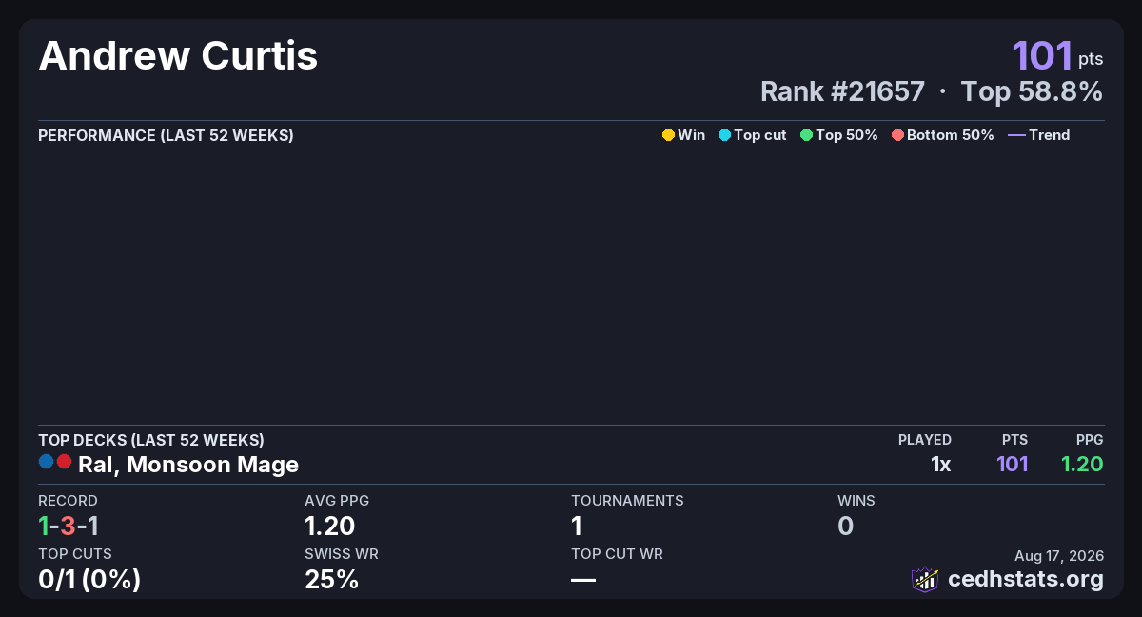Click the Top Decks (Last 52 Weeks) header

point(151,440)
